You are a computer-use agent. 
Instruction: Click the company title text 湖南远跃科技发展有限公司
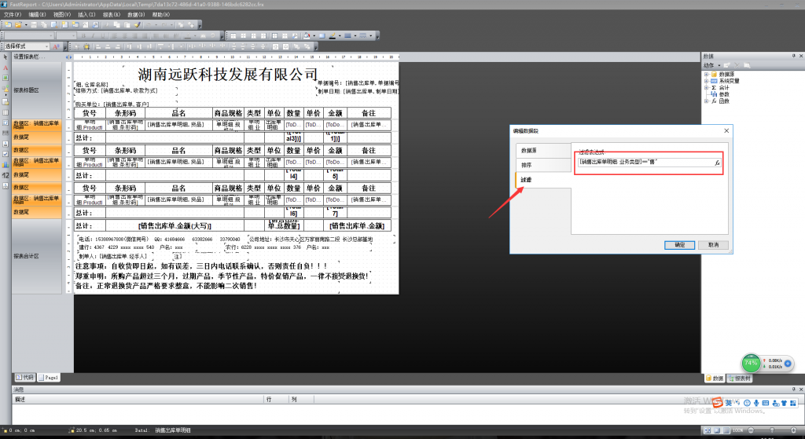229,75
